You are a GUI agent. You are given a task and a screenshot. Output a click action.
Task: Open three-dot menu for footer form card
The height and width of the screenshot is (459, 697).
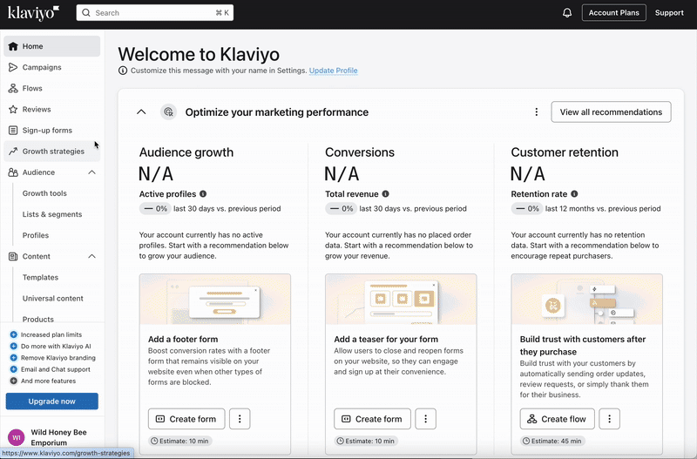[240, 419]
